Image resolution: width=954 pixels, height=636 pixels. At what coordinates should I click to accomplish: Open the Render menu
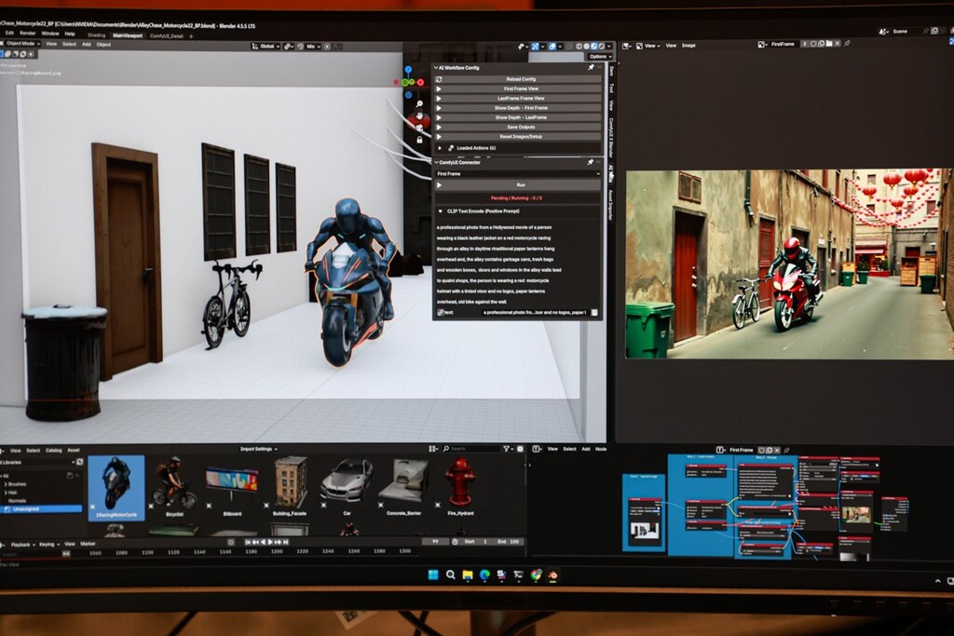point(27,33)
